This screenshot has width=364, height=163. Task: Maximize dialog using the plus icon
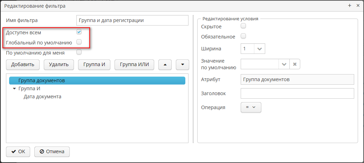(350, 6)
